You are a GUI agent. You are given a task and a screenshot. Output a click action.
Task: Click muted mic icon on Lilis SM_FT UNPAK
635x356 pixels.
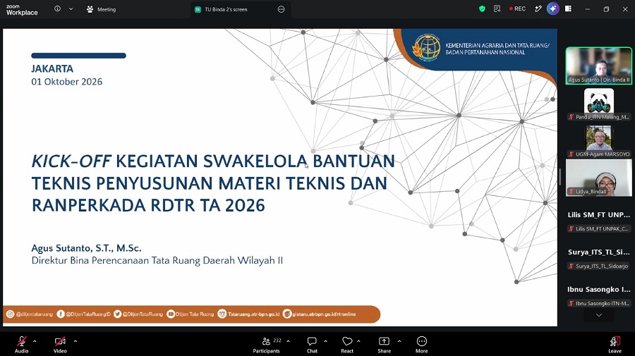coord(571,229)
